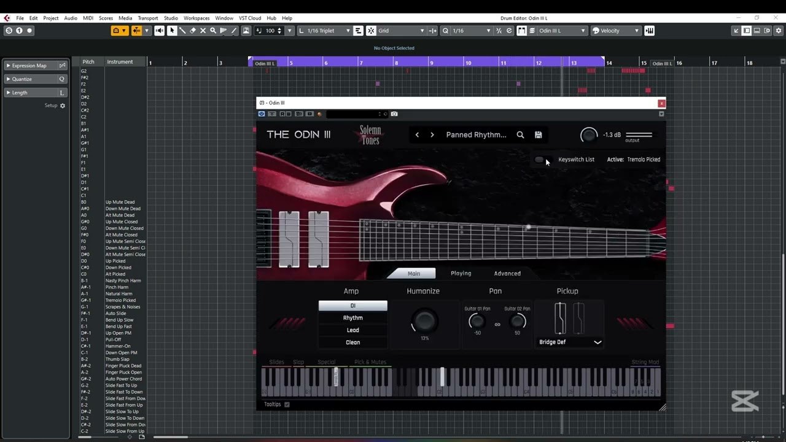Select Lead amp option
The height and width of the screenshot is (442, 786).
click(353, 330)
